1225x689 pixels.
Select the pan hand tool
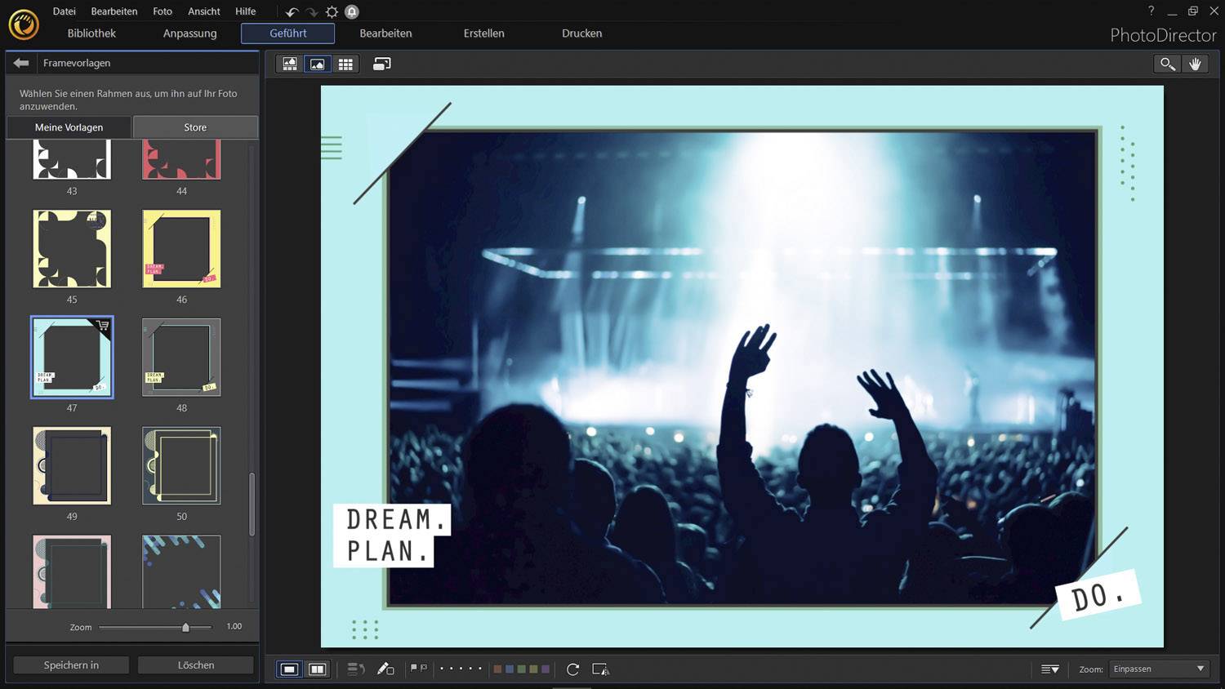[1196, 63]
